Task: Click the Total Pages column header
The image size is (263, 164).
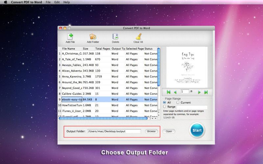Action: (103, 49)
